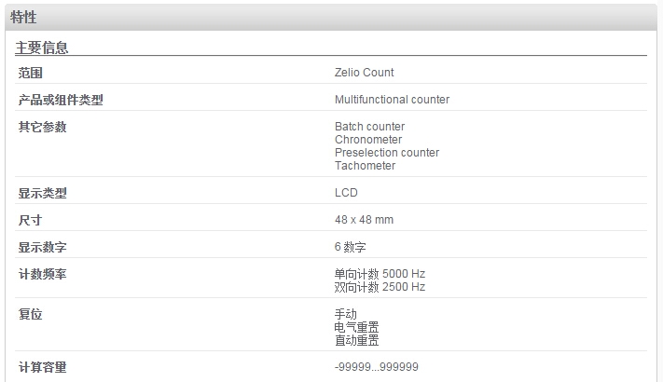663x382 pixels.
Task: Click the 产品或组件类型 label
Action: [61, 100]
